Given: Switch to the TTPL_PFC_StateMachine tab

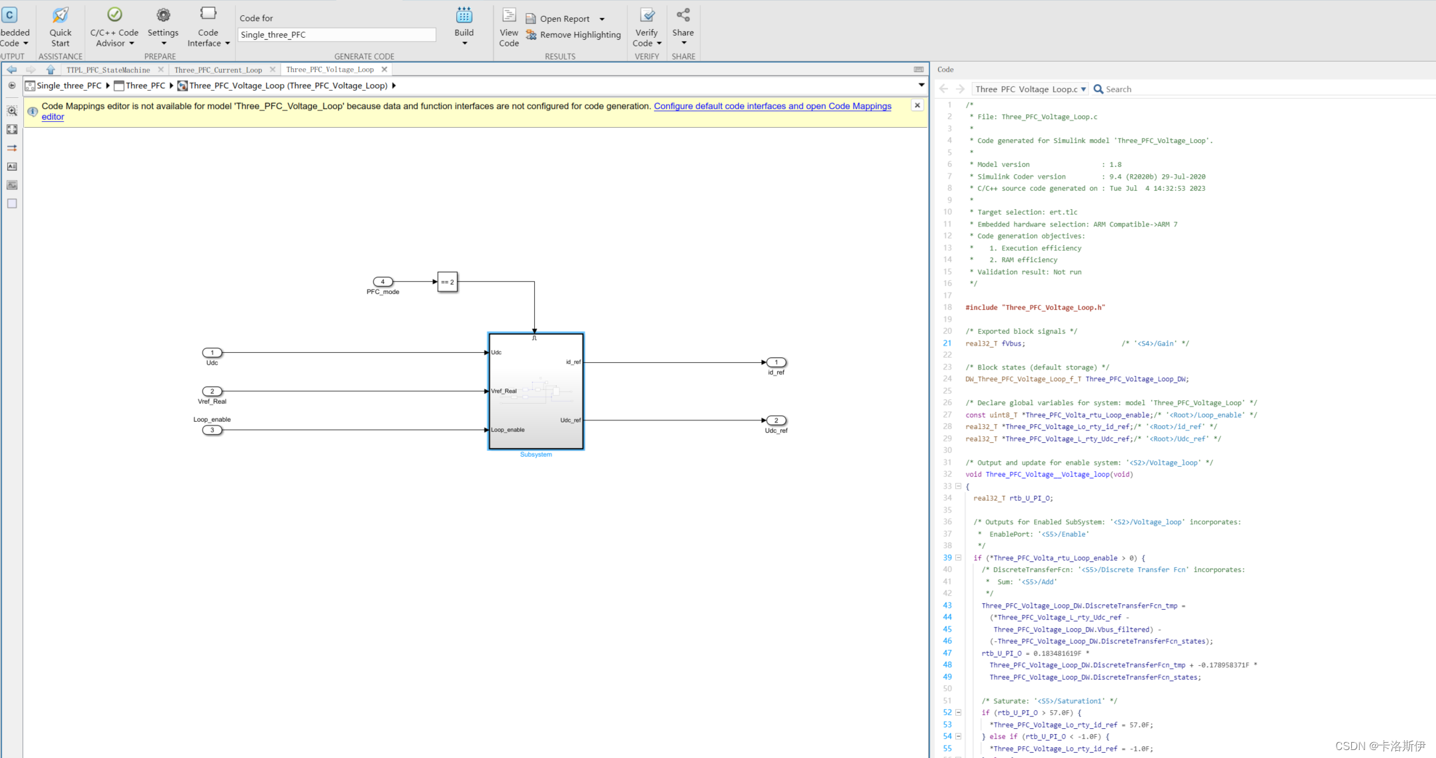Looking at the screenshot, I should point(108,70).
